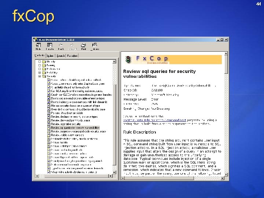Click the Locate toolbar button
Image resolution: width=264 pixels, height=198 pixels.
(49, 47)
